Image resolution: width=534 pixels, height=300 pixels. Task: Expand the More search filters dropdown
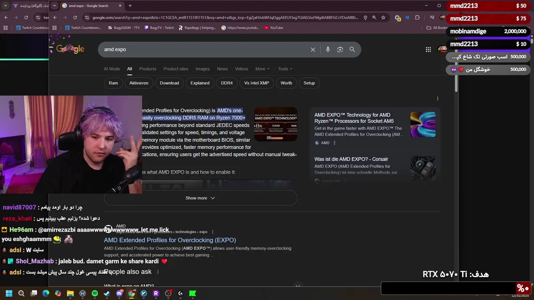[x=262, y=69]
